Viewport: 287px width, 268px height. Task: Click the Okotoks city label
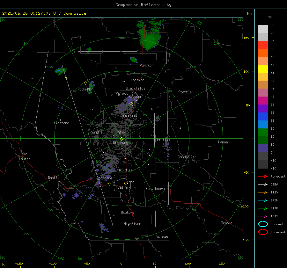coord(128,213)
